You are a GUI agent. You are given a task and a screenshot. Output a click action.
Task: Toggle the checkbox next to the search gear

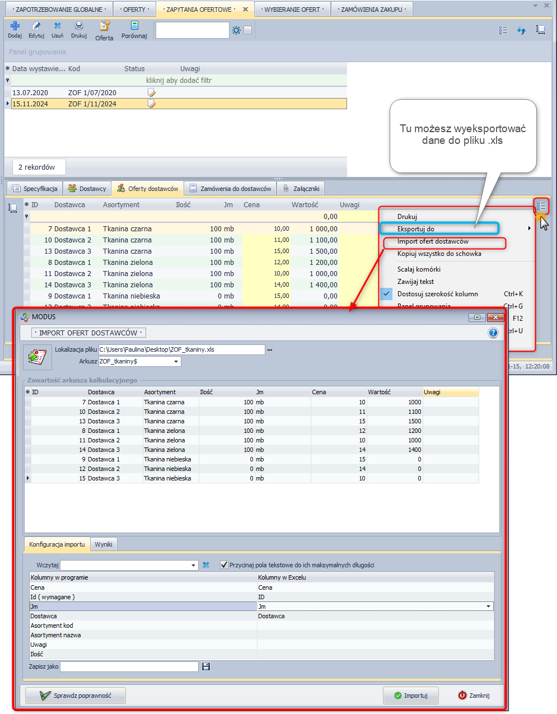(x=248, y=30)
